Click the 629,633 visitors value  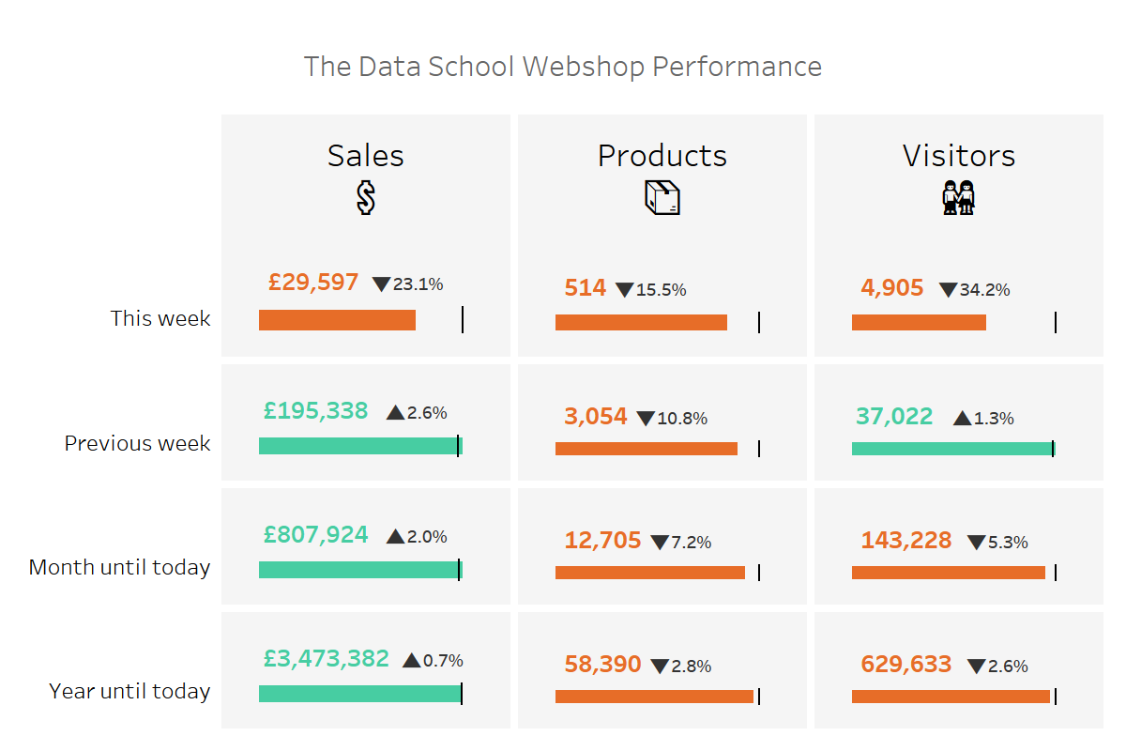click(905, 665)
